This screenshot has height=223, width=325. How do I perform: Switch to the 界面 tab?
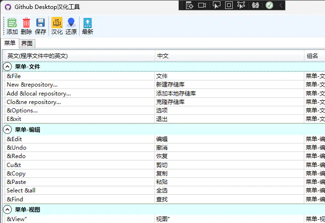pyautogui.click(x=27, y=43)
